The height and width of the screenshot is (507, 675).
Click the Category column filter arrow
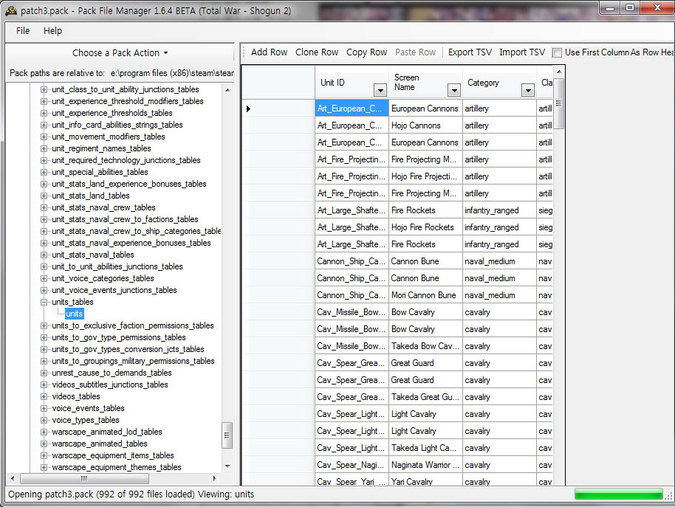click(x=528, y=90)
